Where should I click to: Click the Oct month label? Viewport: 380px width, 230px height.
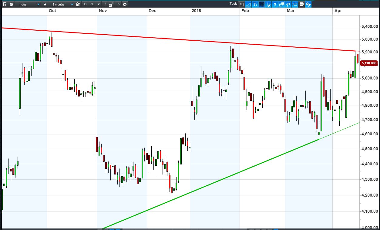[52, 11]
